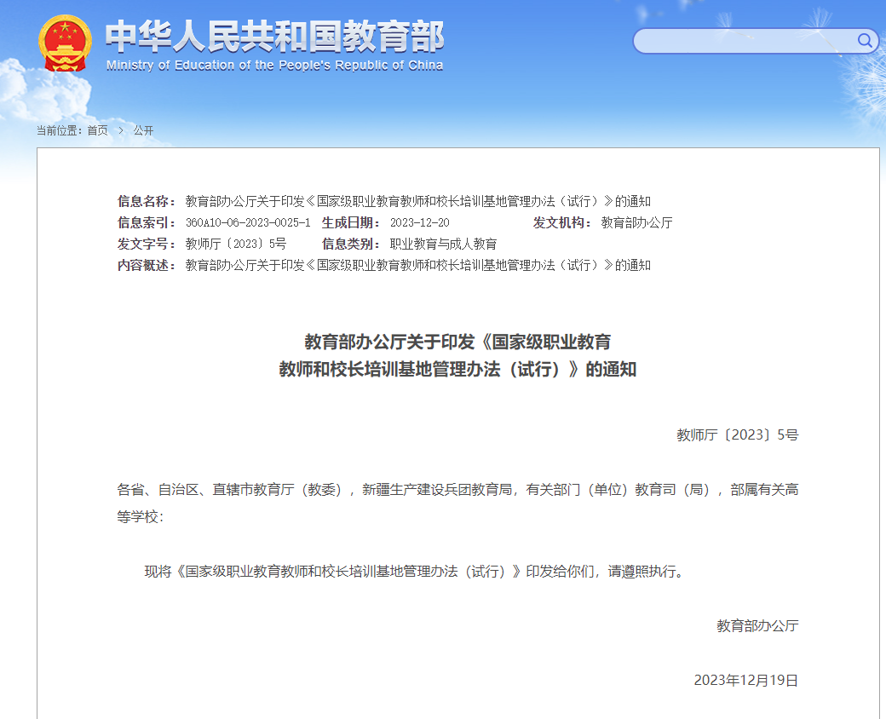Click the national emblem logo
The image size is (886, 719).
(x=64, y=43)
